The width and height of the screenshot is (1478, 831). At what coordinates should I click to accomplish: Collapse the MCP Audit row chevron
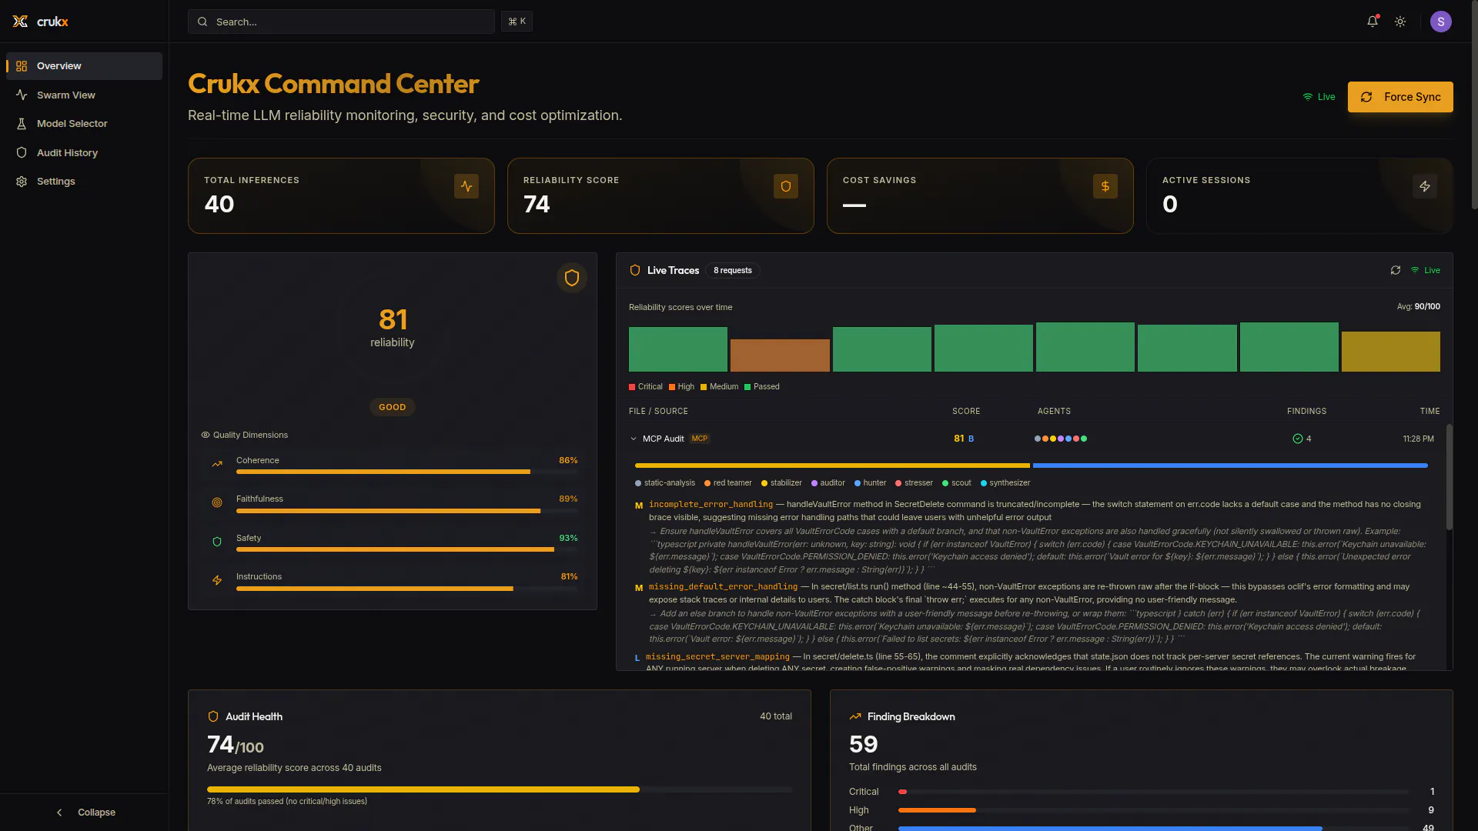click(634, 439)
